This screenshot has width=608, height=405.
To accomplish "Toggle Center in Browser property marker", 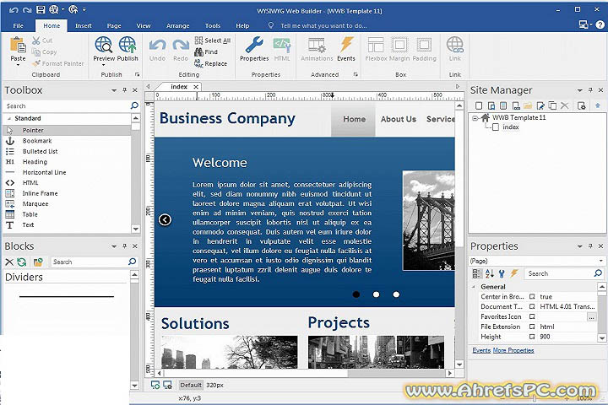I will pyautogui.click(x=532, y=297).
